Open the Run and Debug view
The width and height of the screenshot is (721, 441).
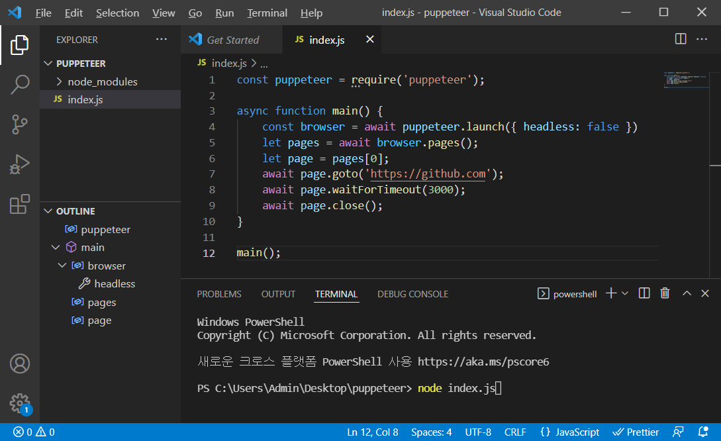tap(19, 164)
